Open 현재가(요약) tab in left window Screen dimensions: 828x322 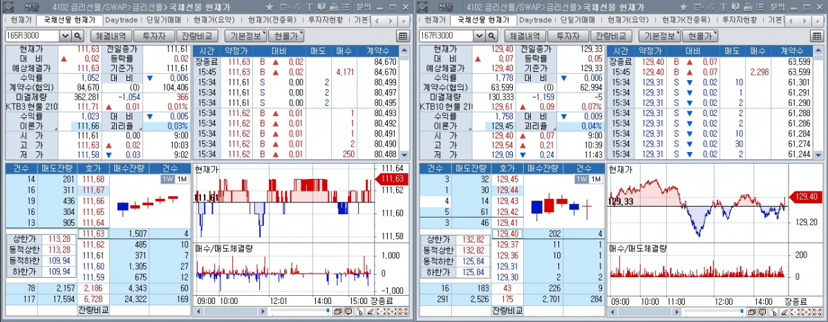pyautogui.click(x=214, y=20)
